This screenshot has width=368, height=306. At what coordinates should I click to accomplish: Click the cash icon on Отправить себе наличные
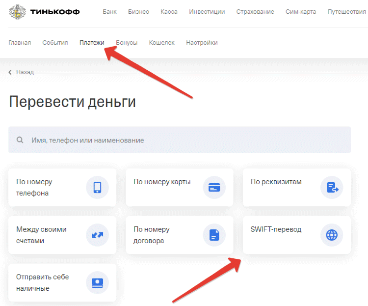click(x=97, y=282)
